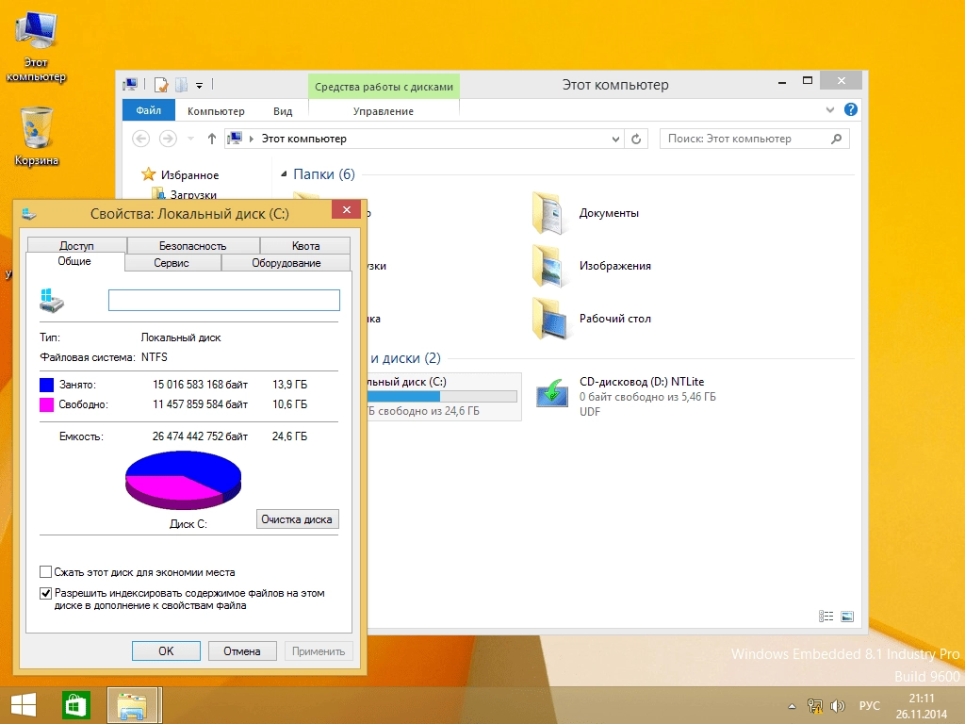The height and width of the screenshot is (724, 965).
Task: Click the File Explorer taskbar icon
Action: (134, 705)
